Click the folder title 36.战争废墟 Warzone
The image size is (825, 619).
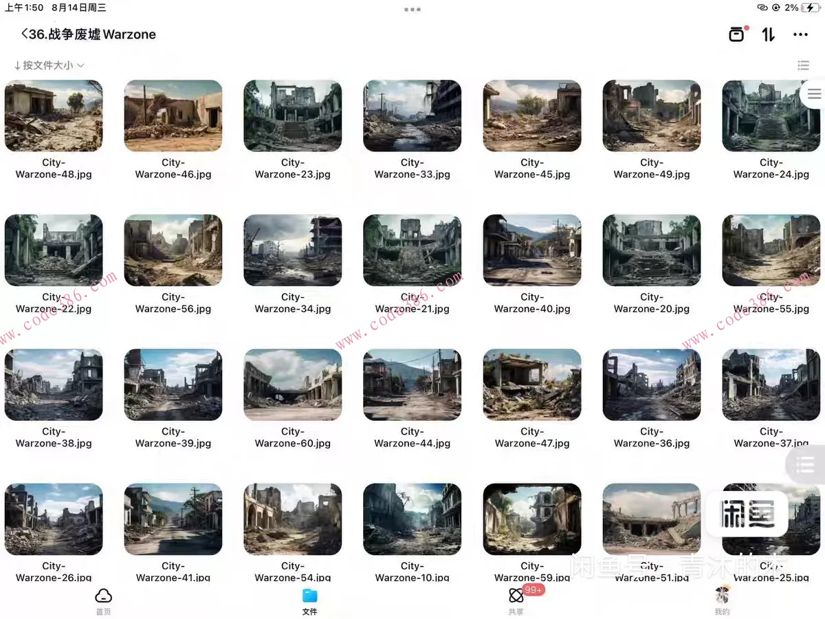coord(93,34)
